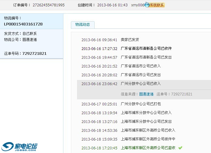Click the green 上海市浦东新区外高桥公司已签收 status
This screenshot has height=153, width=211.
point(148,148)
